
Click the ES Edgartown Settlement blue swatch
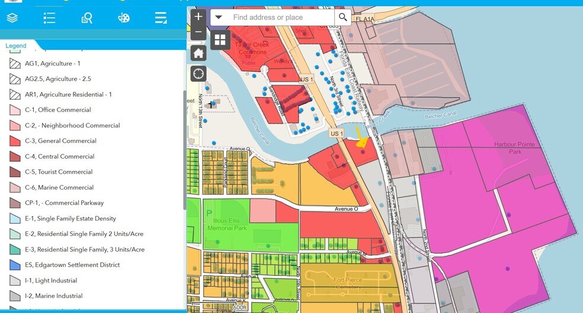pos(15,265)
